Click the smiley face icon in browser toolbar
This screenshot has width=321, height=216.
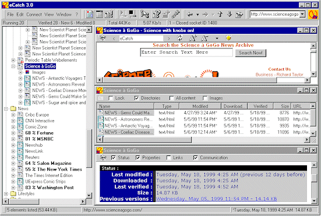tap(228, 38)
